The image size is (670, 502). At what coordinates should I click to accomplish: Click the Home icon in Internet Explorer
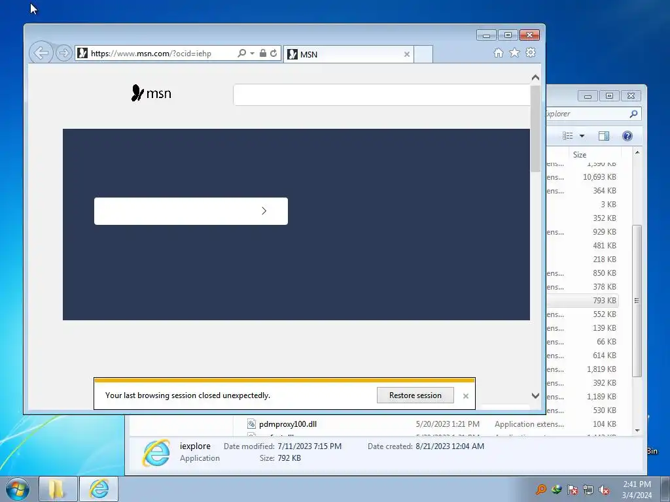498,52
